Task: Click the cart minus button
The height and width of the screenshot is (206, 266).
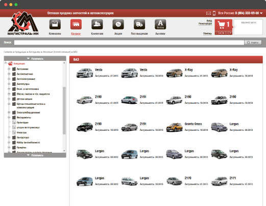Action: tap(216, 33)
